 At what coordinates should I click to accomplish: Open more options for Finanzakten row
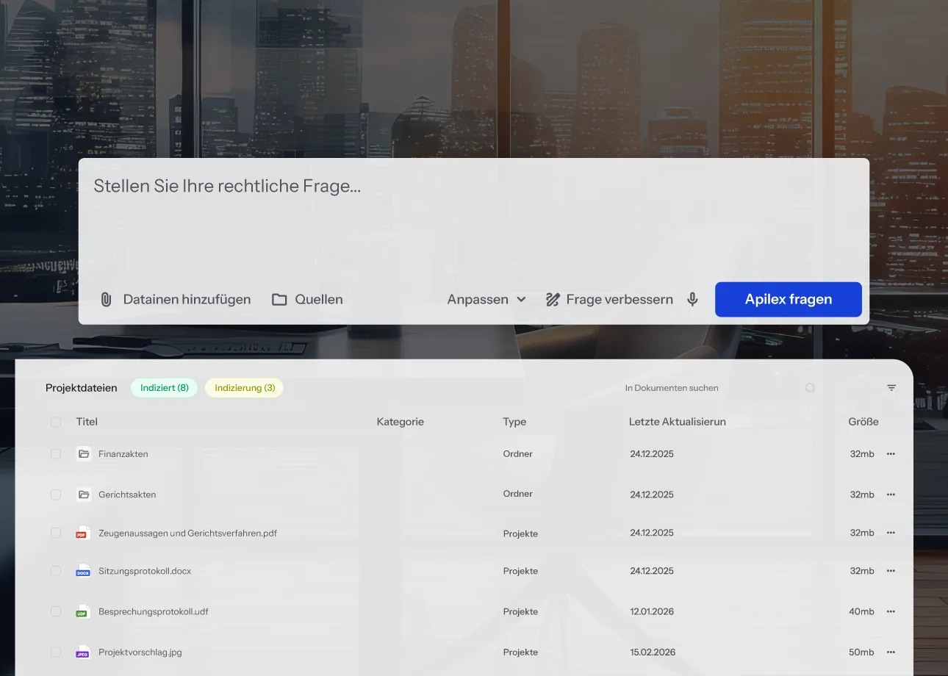coord(891,454)
